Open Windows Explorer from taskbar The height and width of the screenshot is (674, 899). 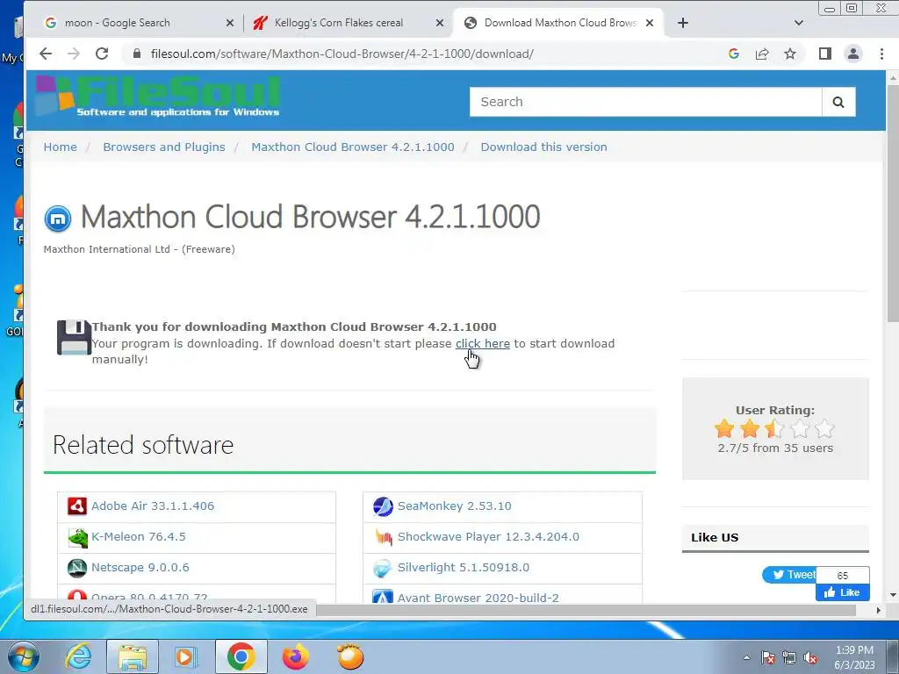[x=133, y=656]
